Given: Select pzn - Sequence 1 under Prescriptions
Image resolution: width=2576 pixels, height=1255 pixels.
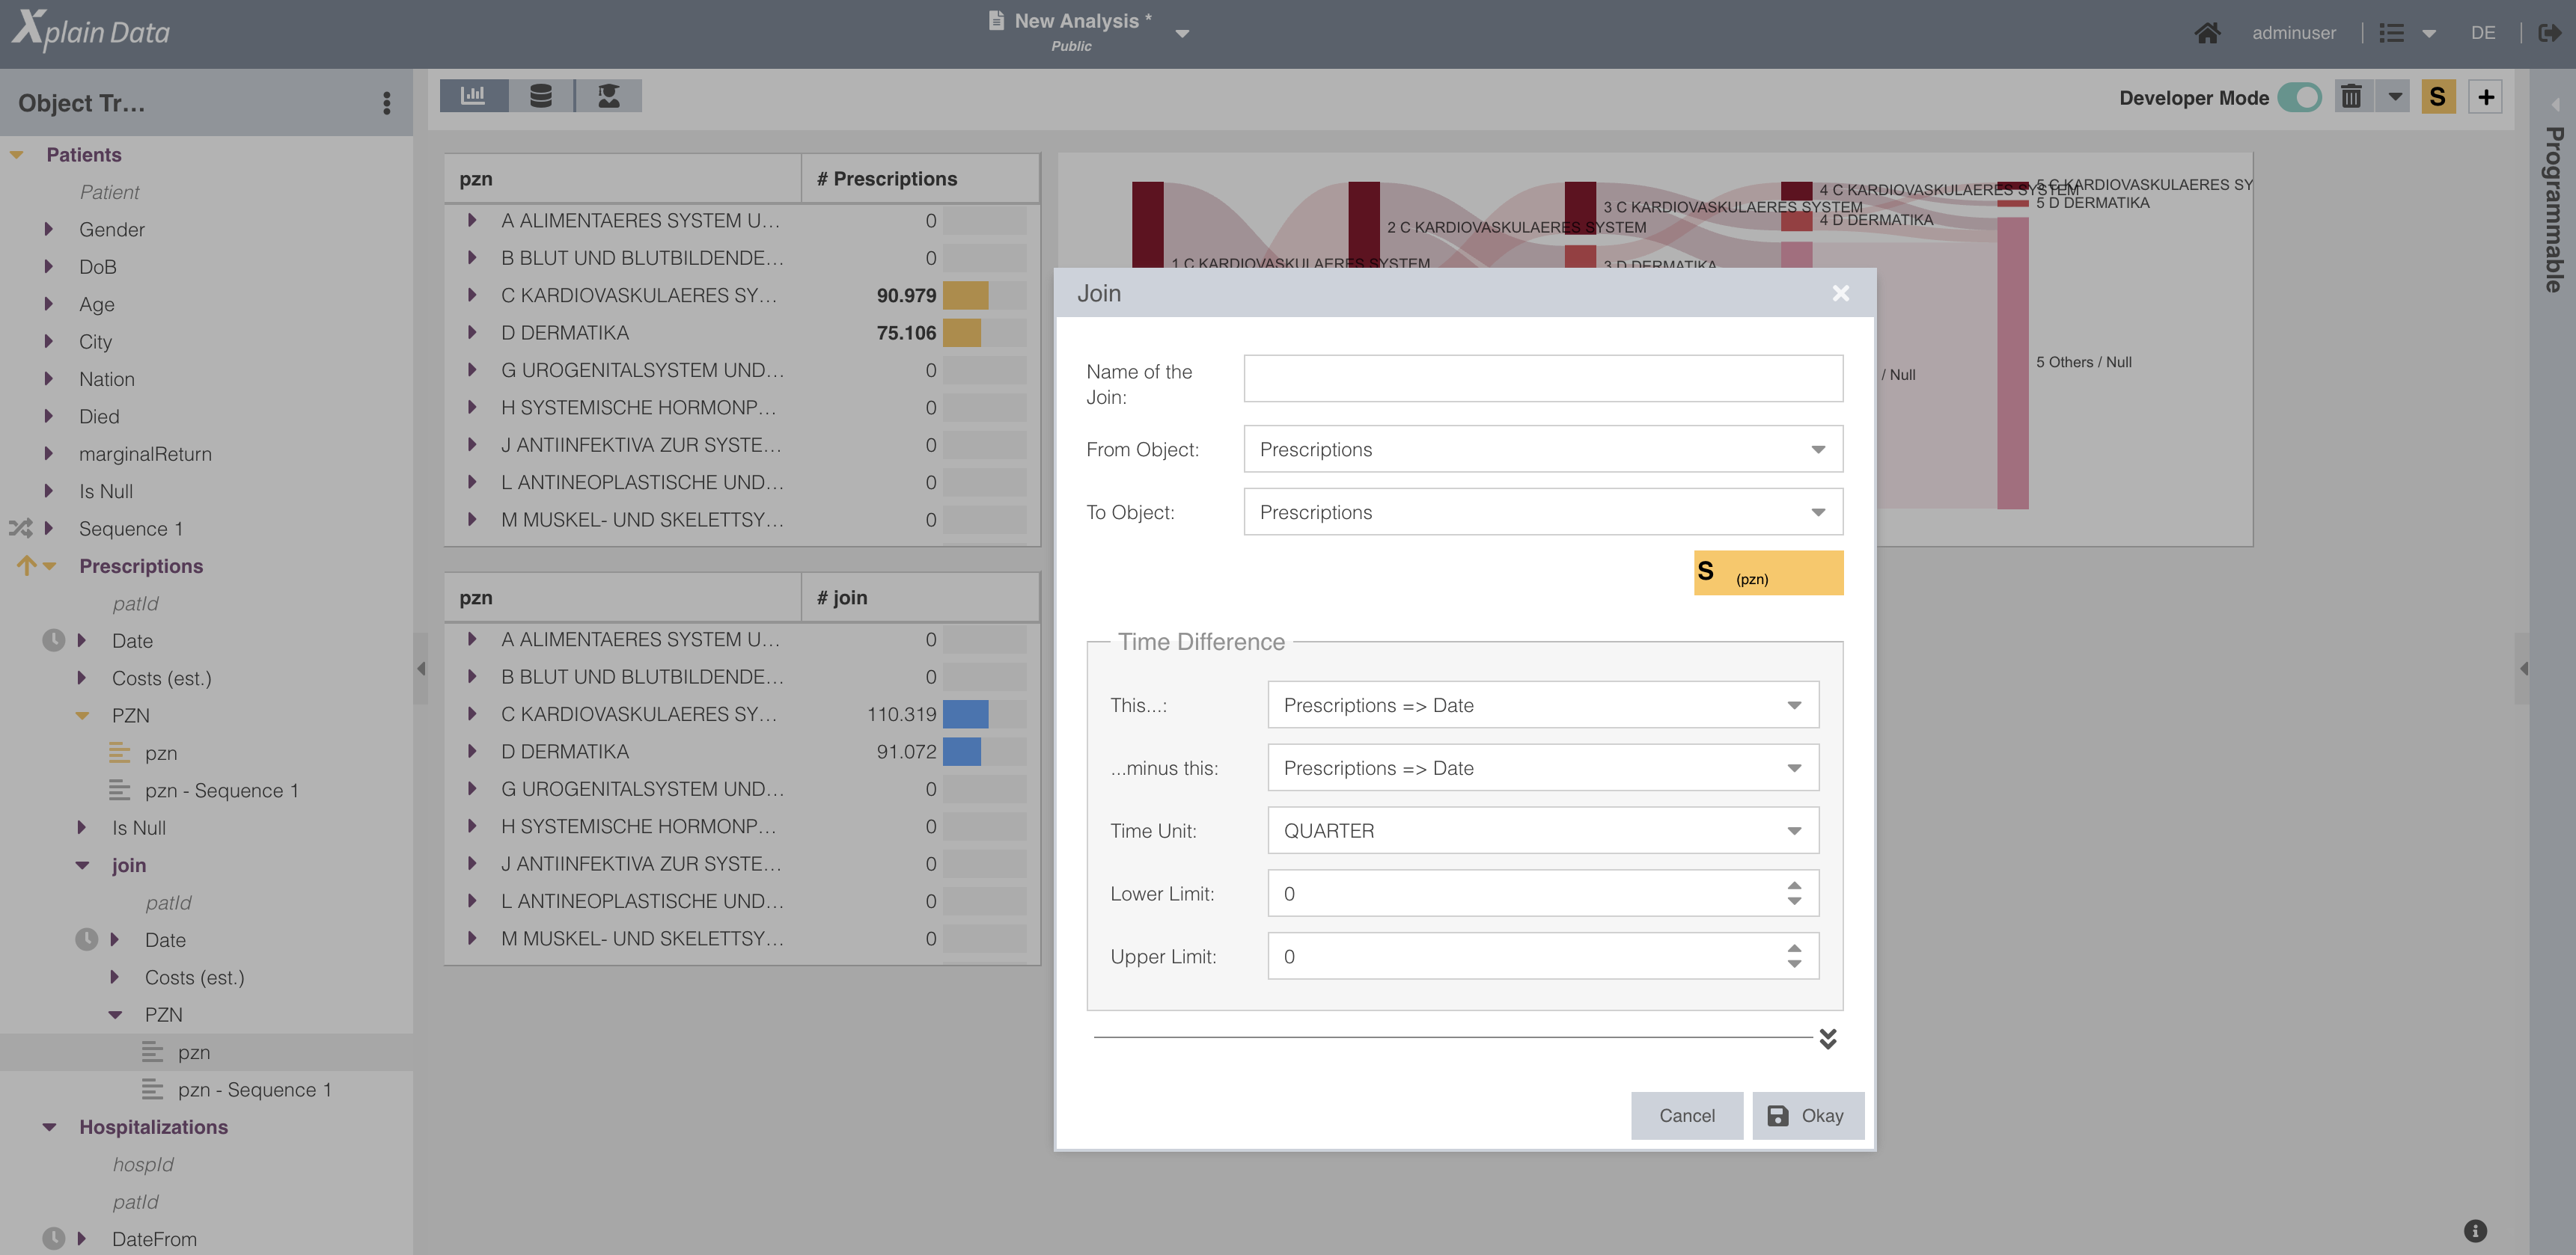Looking at the screenshot, I should pos(221,791).
